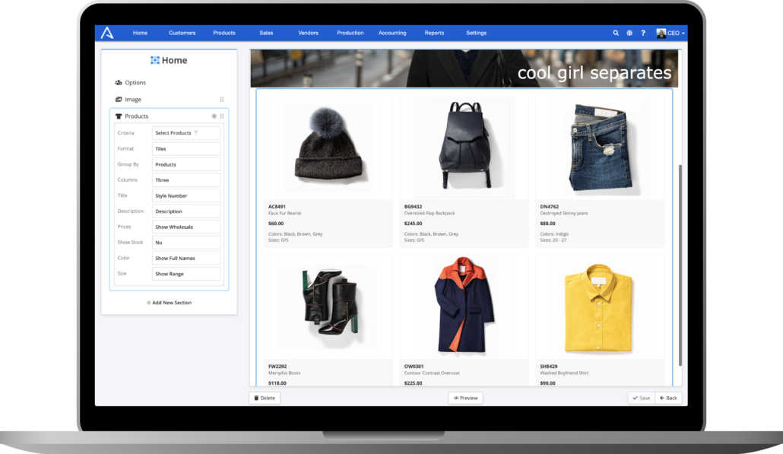The height and width of the screenshot is (454, 783).
Task: Open the Group By dropdown
Action: [186, 164]
